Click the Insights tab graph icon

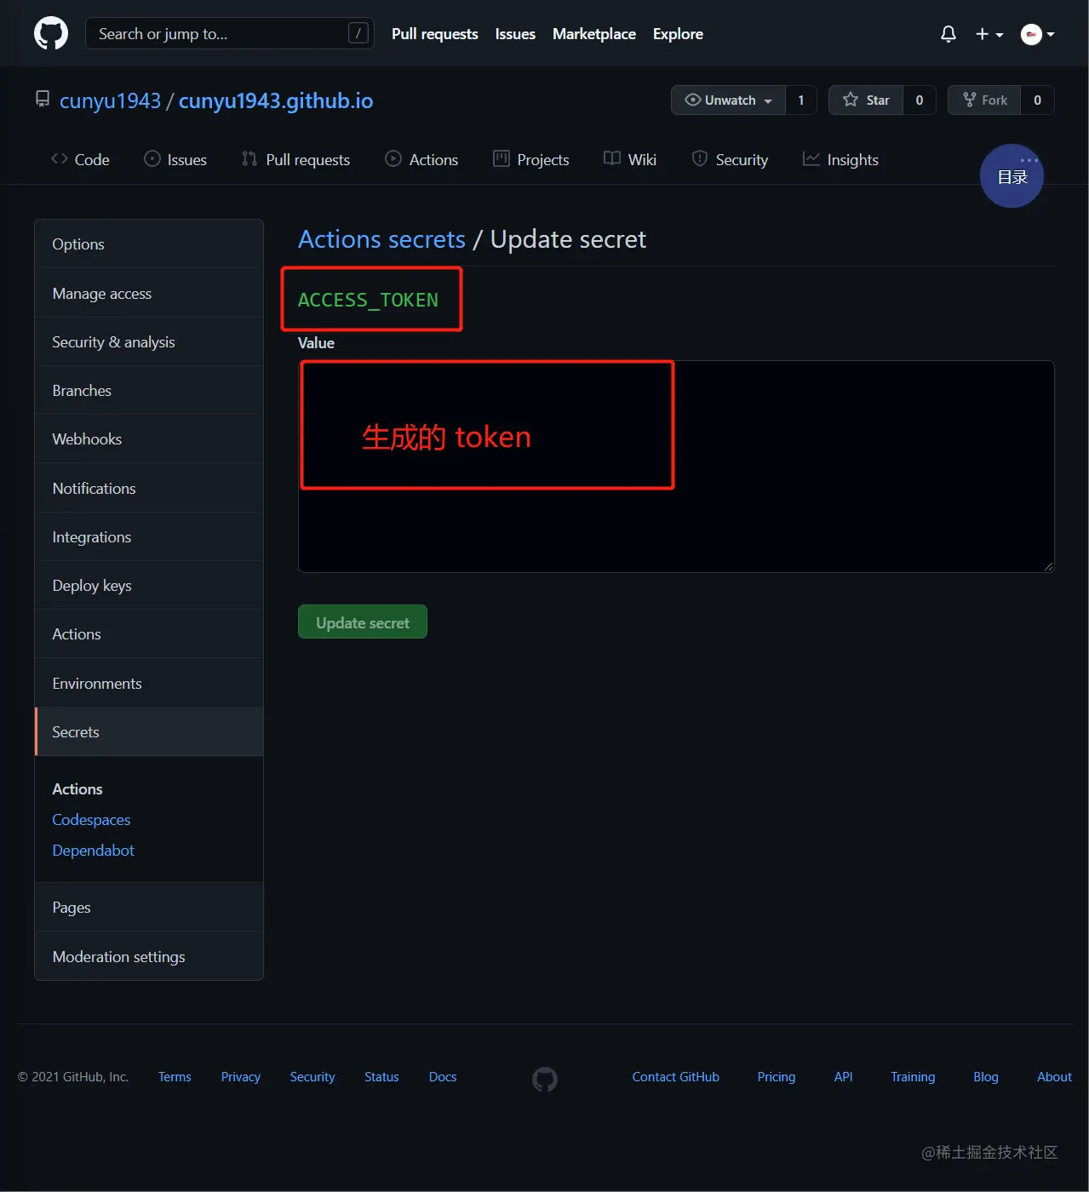[811, 158]
